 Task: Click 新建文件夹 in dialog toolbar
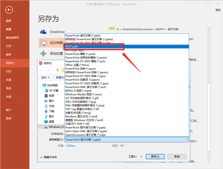(x=60, y=78)
